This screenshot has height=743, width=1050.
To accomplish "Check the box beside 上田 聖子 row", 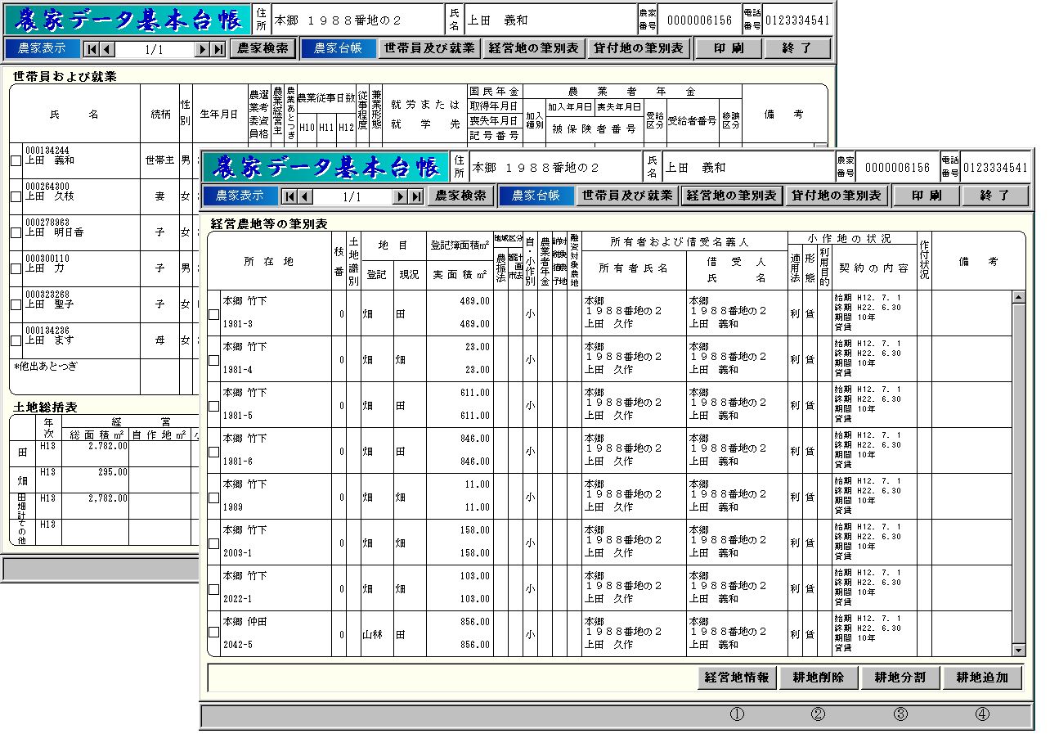I will point(16,305).
